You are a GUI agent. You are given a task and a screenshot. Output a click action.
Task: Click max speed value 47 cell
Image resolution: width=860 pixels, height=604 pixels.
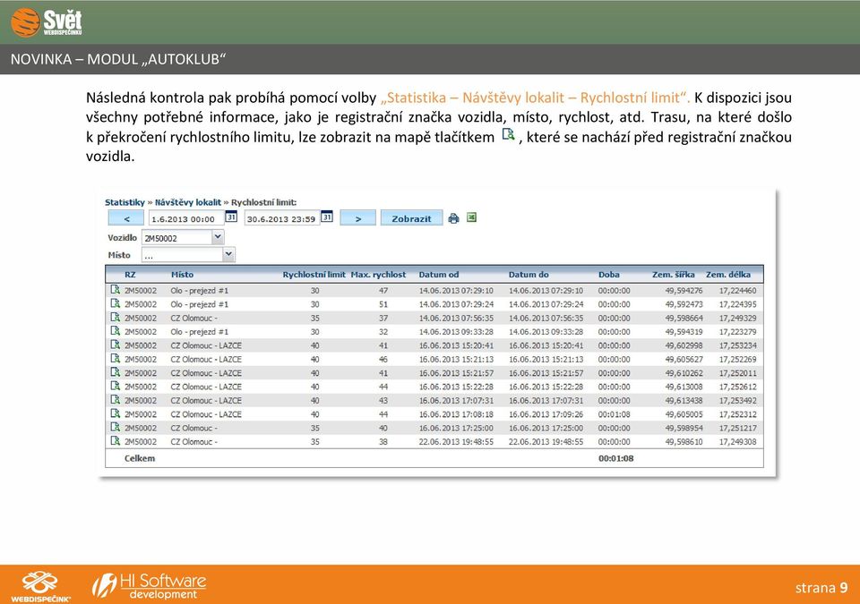click(383, 291)
